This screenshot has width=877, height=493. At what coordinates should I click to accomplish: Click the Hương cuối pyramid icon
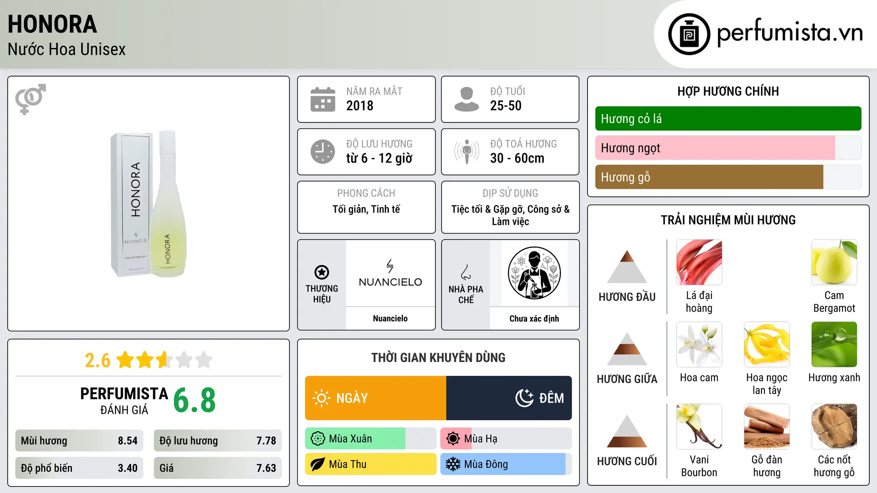coord(627,431)
